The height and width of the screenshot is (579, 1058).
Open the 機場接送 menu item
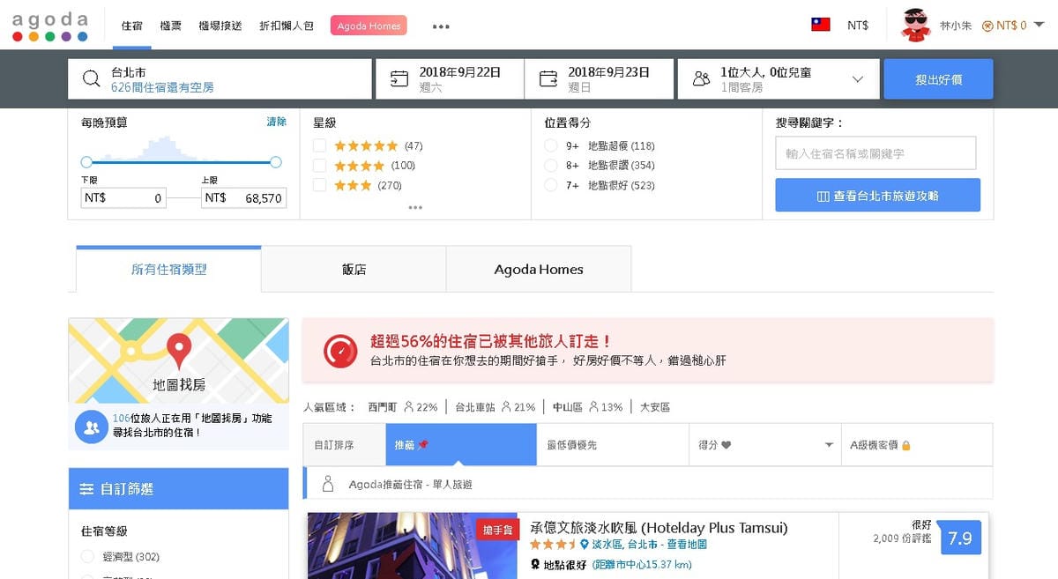pos(220,26)
